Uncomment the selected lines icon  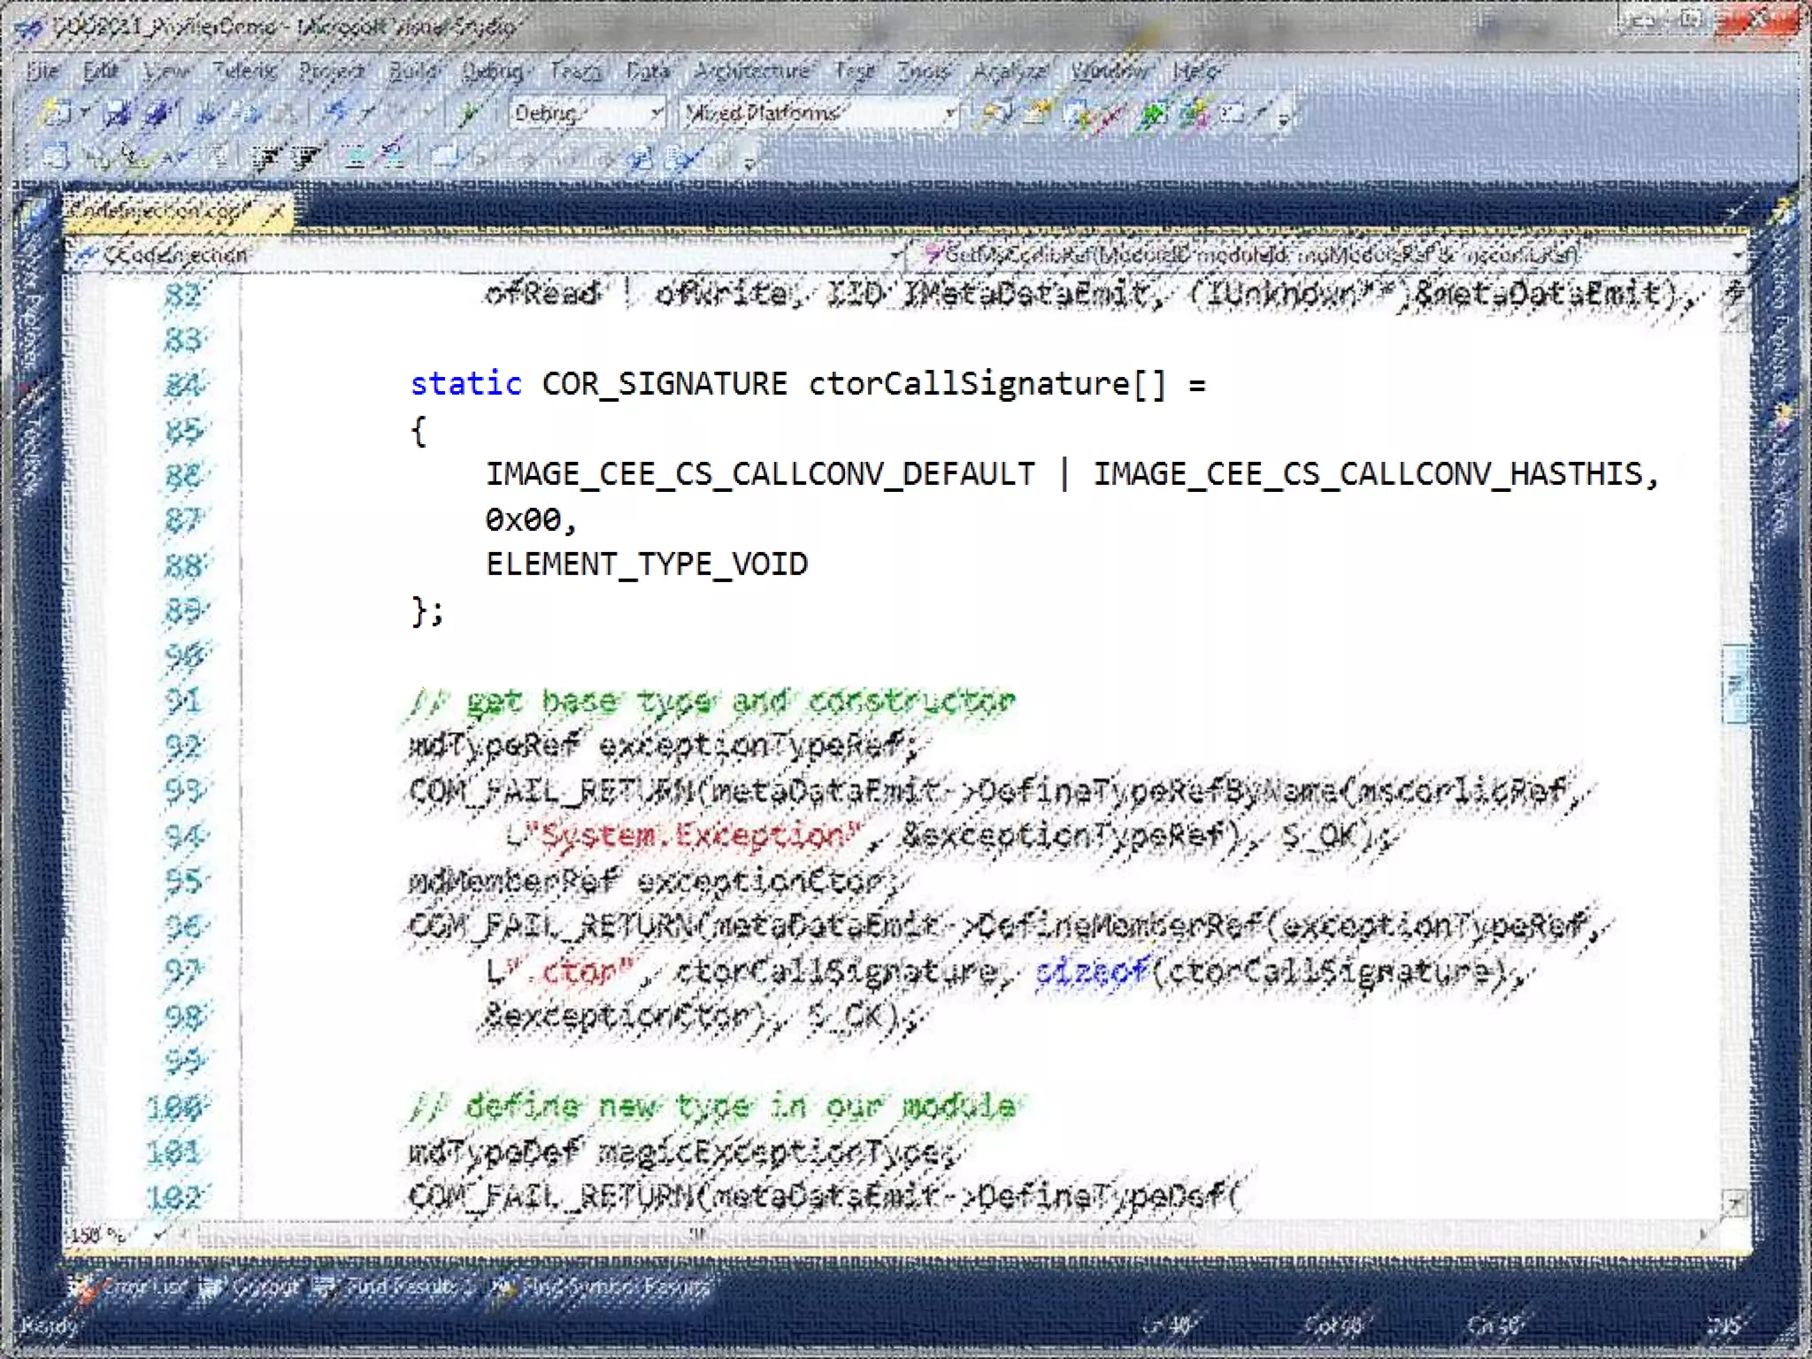point(392,158)
